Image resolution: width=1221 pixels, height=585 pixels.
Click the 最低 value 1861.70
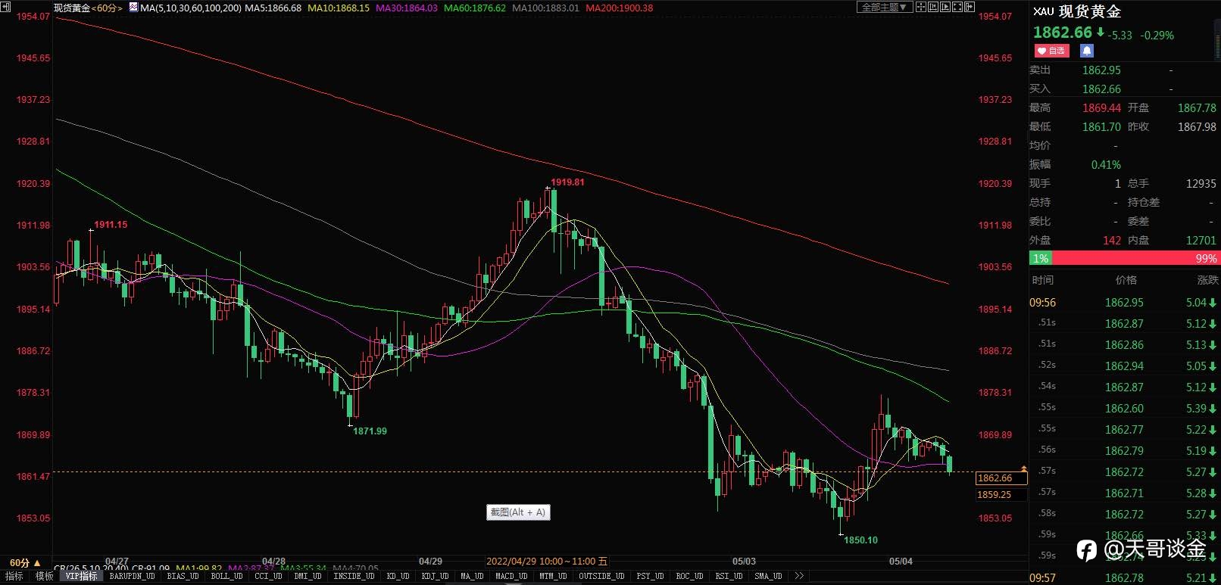pyautogui.click(x=1101, y=127)
